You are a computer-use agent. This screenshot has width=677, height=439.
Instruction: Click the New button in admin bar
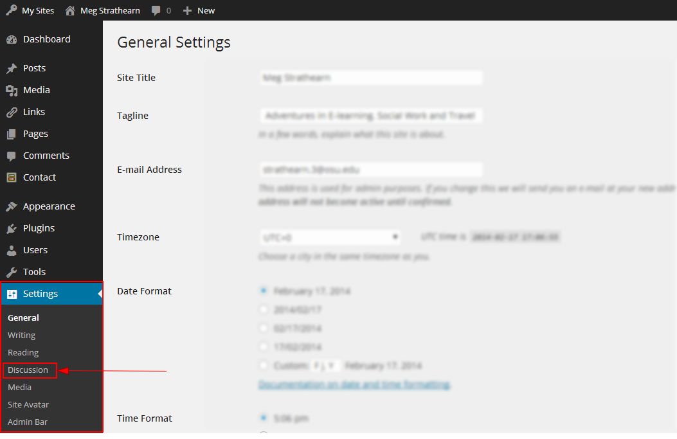coord(199,10)
